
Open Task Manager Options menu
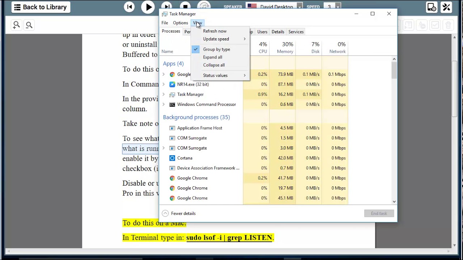click(x=180, y=23)
